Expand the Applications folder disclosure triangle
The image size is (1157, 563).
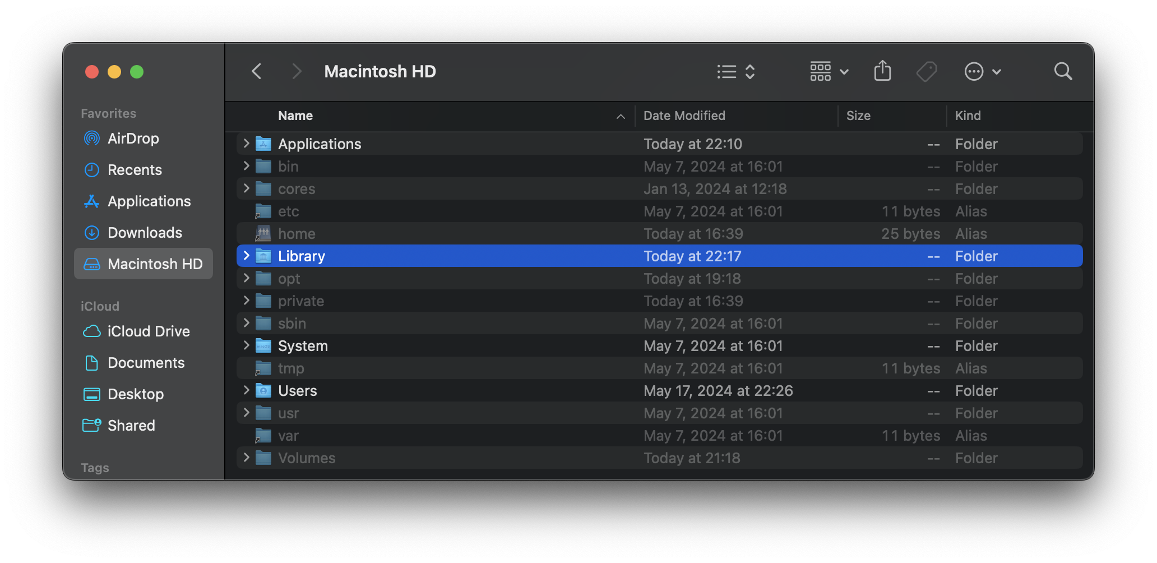pyautogui.click(x=246, y=144)
